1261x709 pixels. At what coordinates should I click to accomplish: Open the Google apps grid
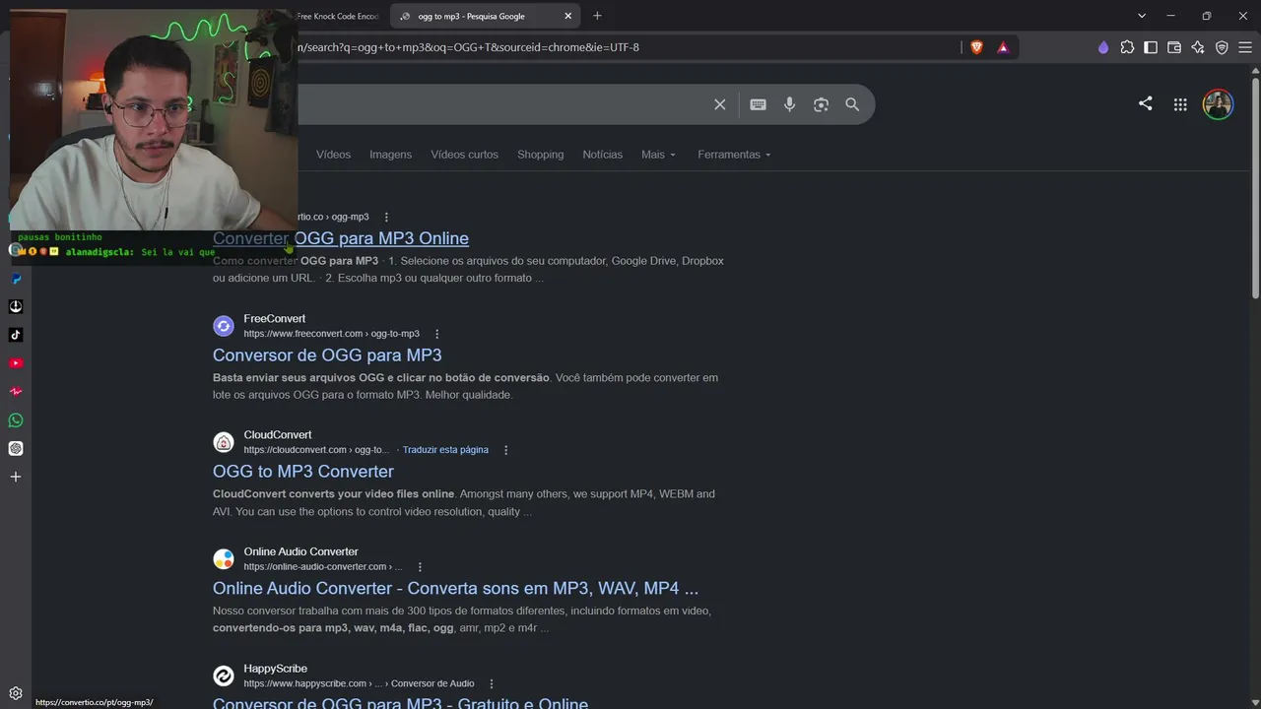pos(1180,104)
